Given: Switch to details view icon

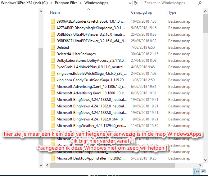Looking at the screenshot, I should [197, 171].
